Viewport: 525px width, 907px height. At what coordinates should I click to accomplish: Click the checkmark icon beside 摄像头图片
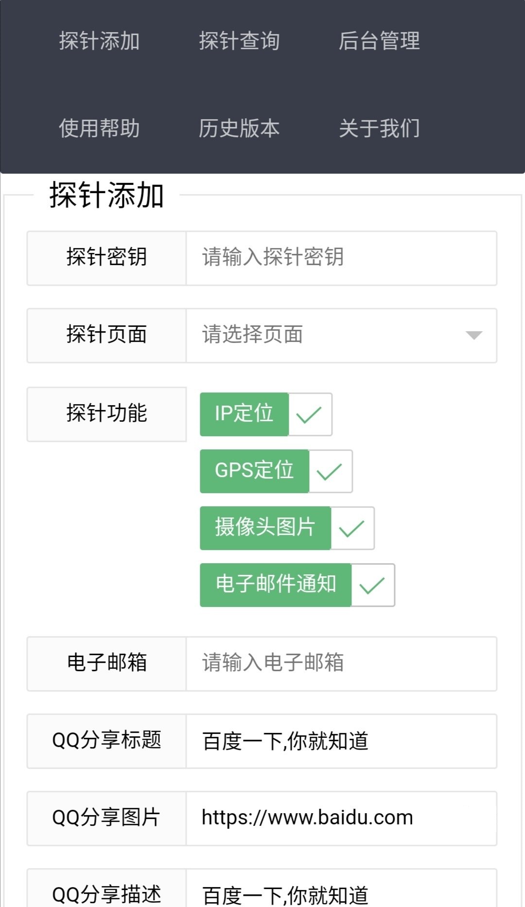352,529
